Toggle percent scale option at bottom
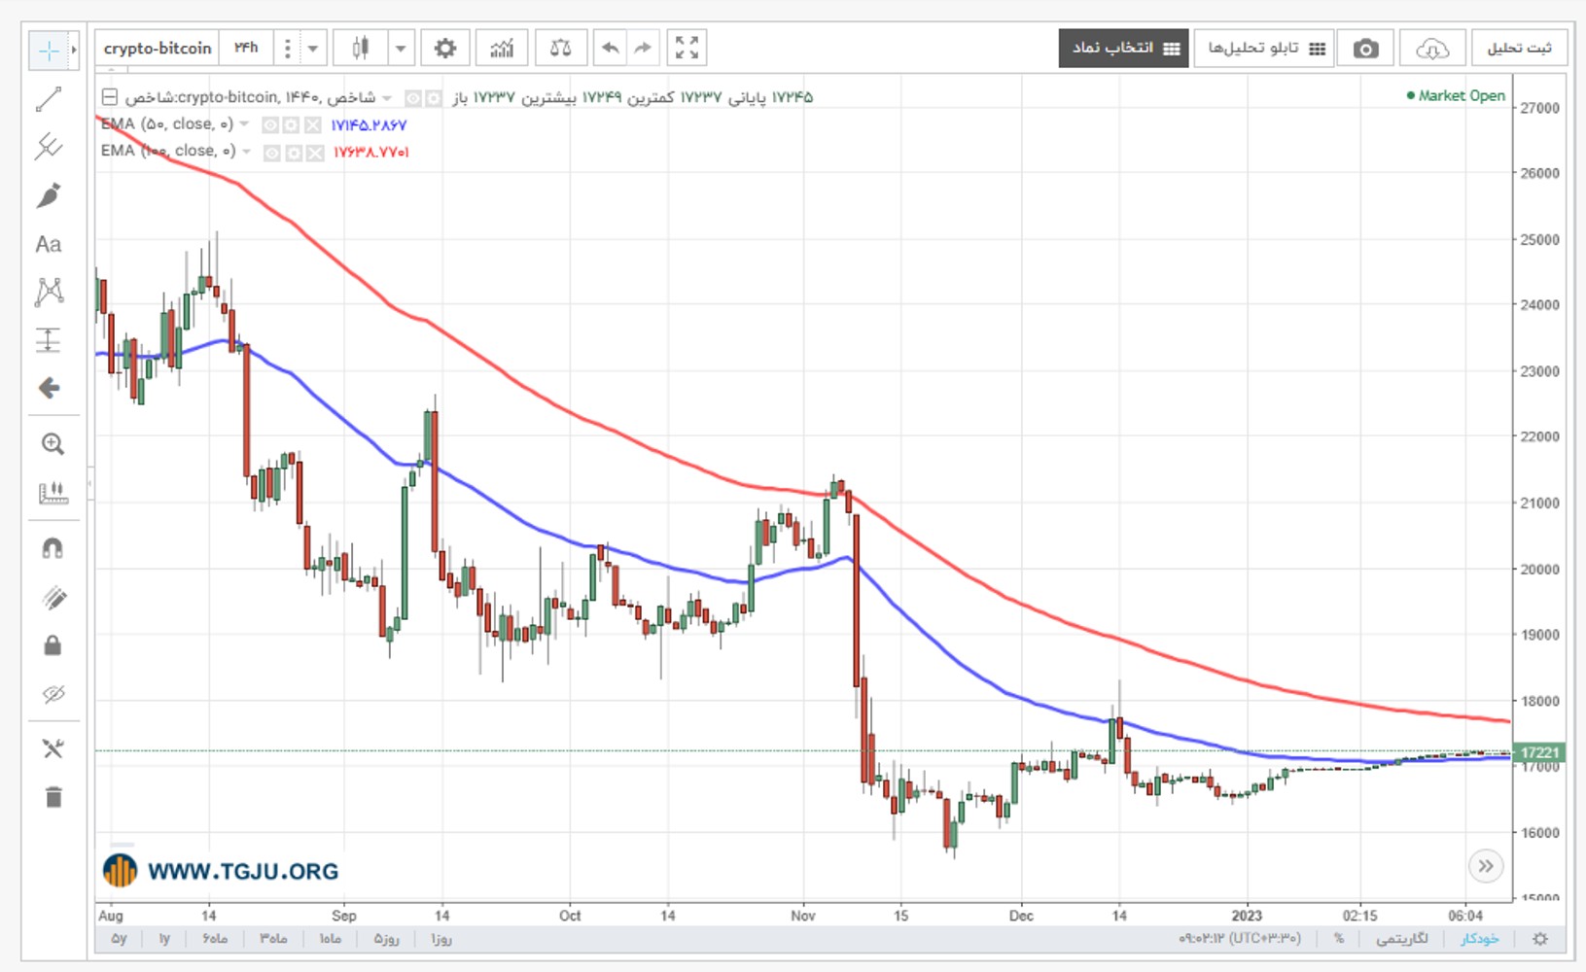 (1338, 939)
